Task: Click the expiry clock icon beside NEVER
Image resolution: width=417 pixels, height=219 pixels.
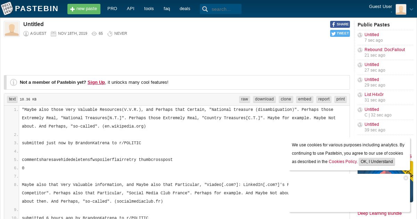Action: coord(110,34)
